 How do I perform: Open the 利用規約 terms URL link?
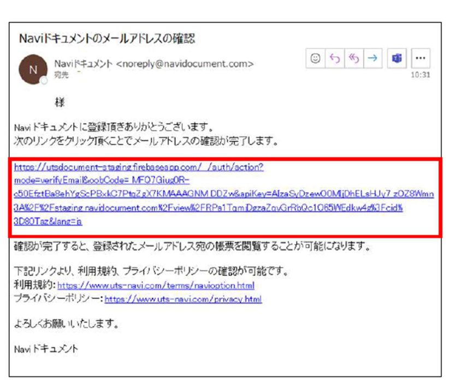point(156,285)
